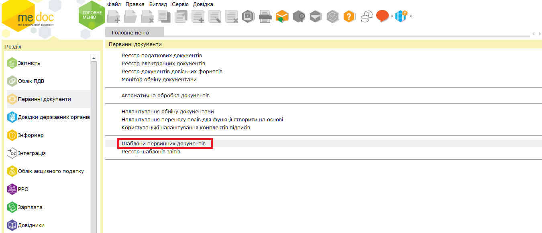Click the filter funnel hexagon icon
The image size is (542, 233).
(x=316, y=16)
